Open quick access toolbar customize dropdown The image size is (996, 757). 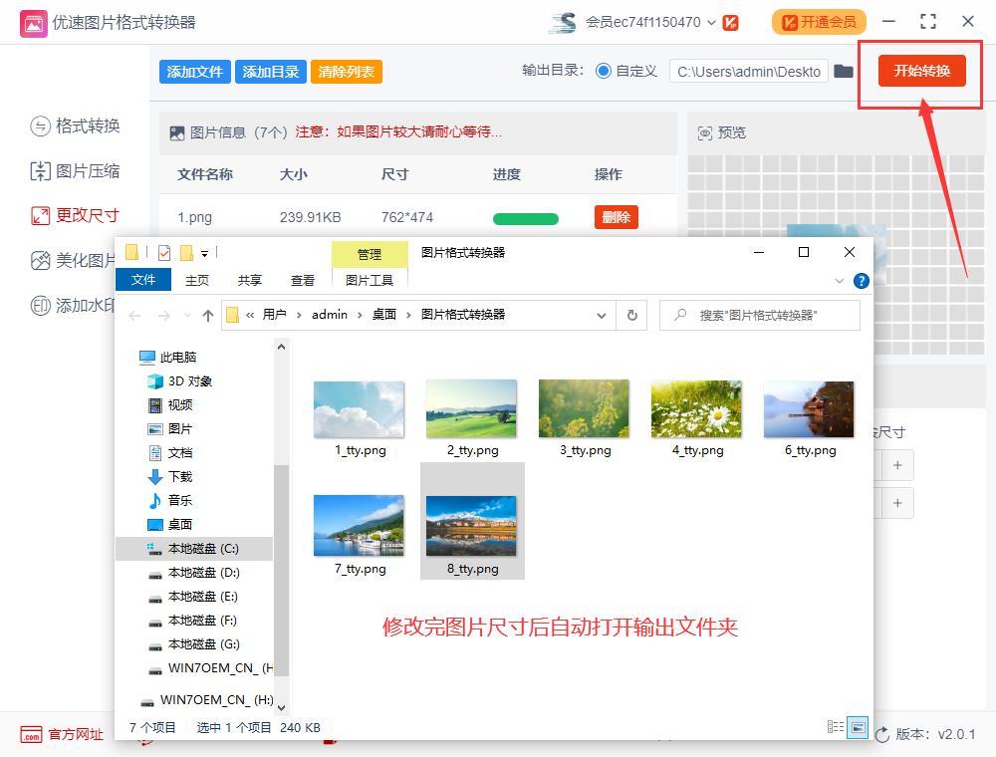(x=204, y=253)
